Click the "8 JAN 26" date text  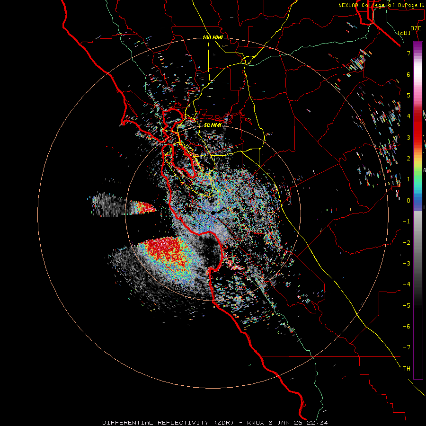(x=286, y=423)
